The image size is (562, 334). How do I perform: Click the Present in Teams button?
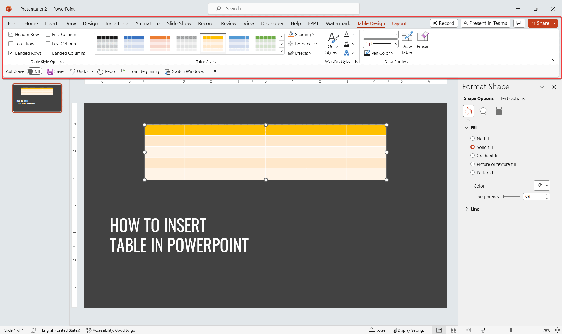[x=485, y=23]
